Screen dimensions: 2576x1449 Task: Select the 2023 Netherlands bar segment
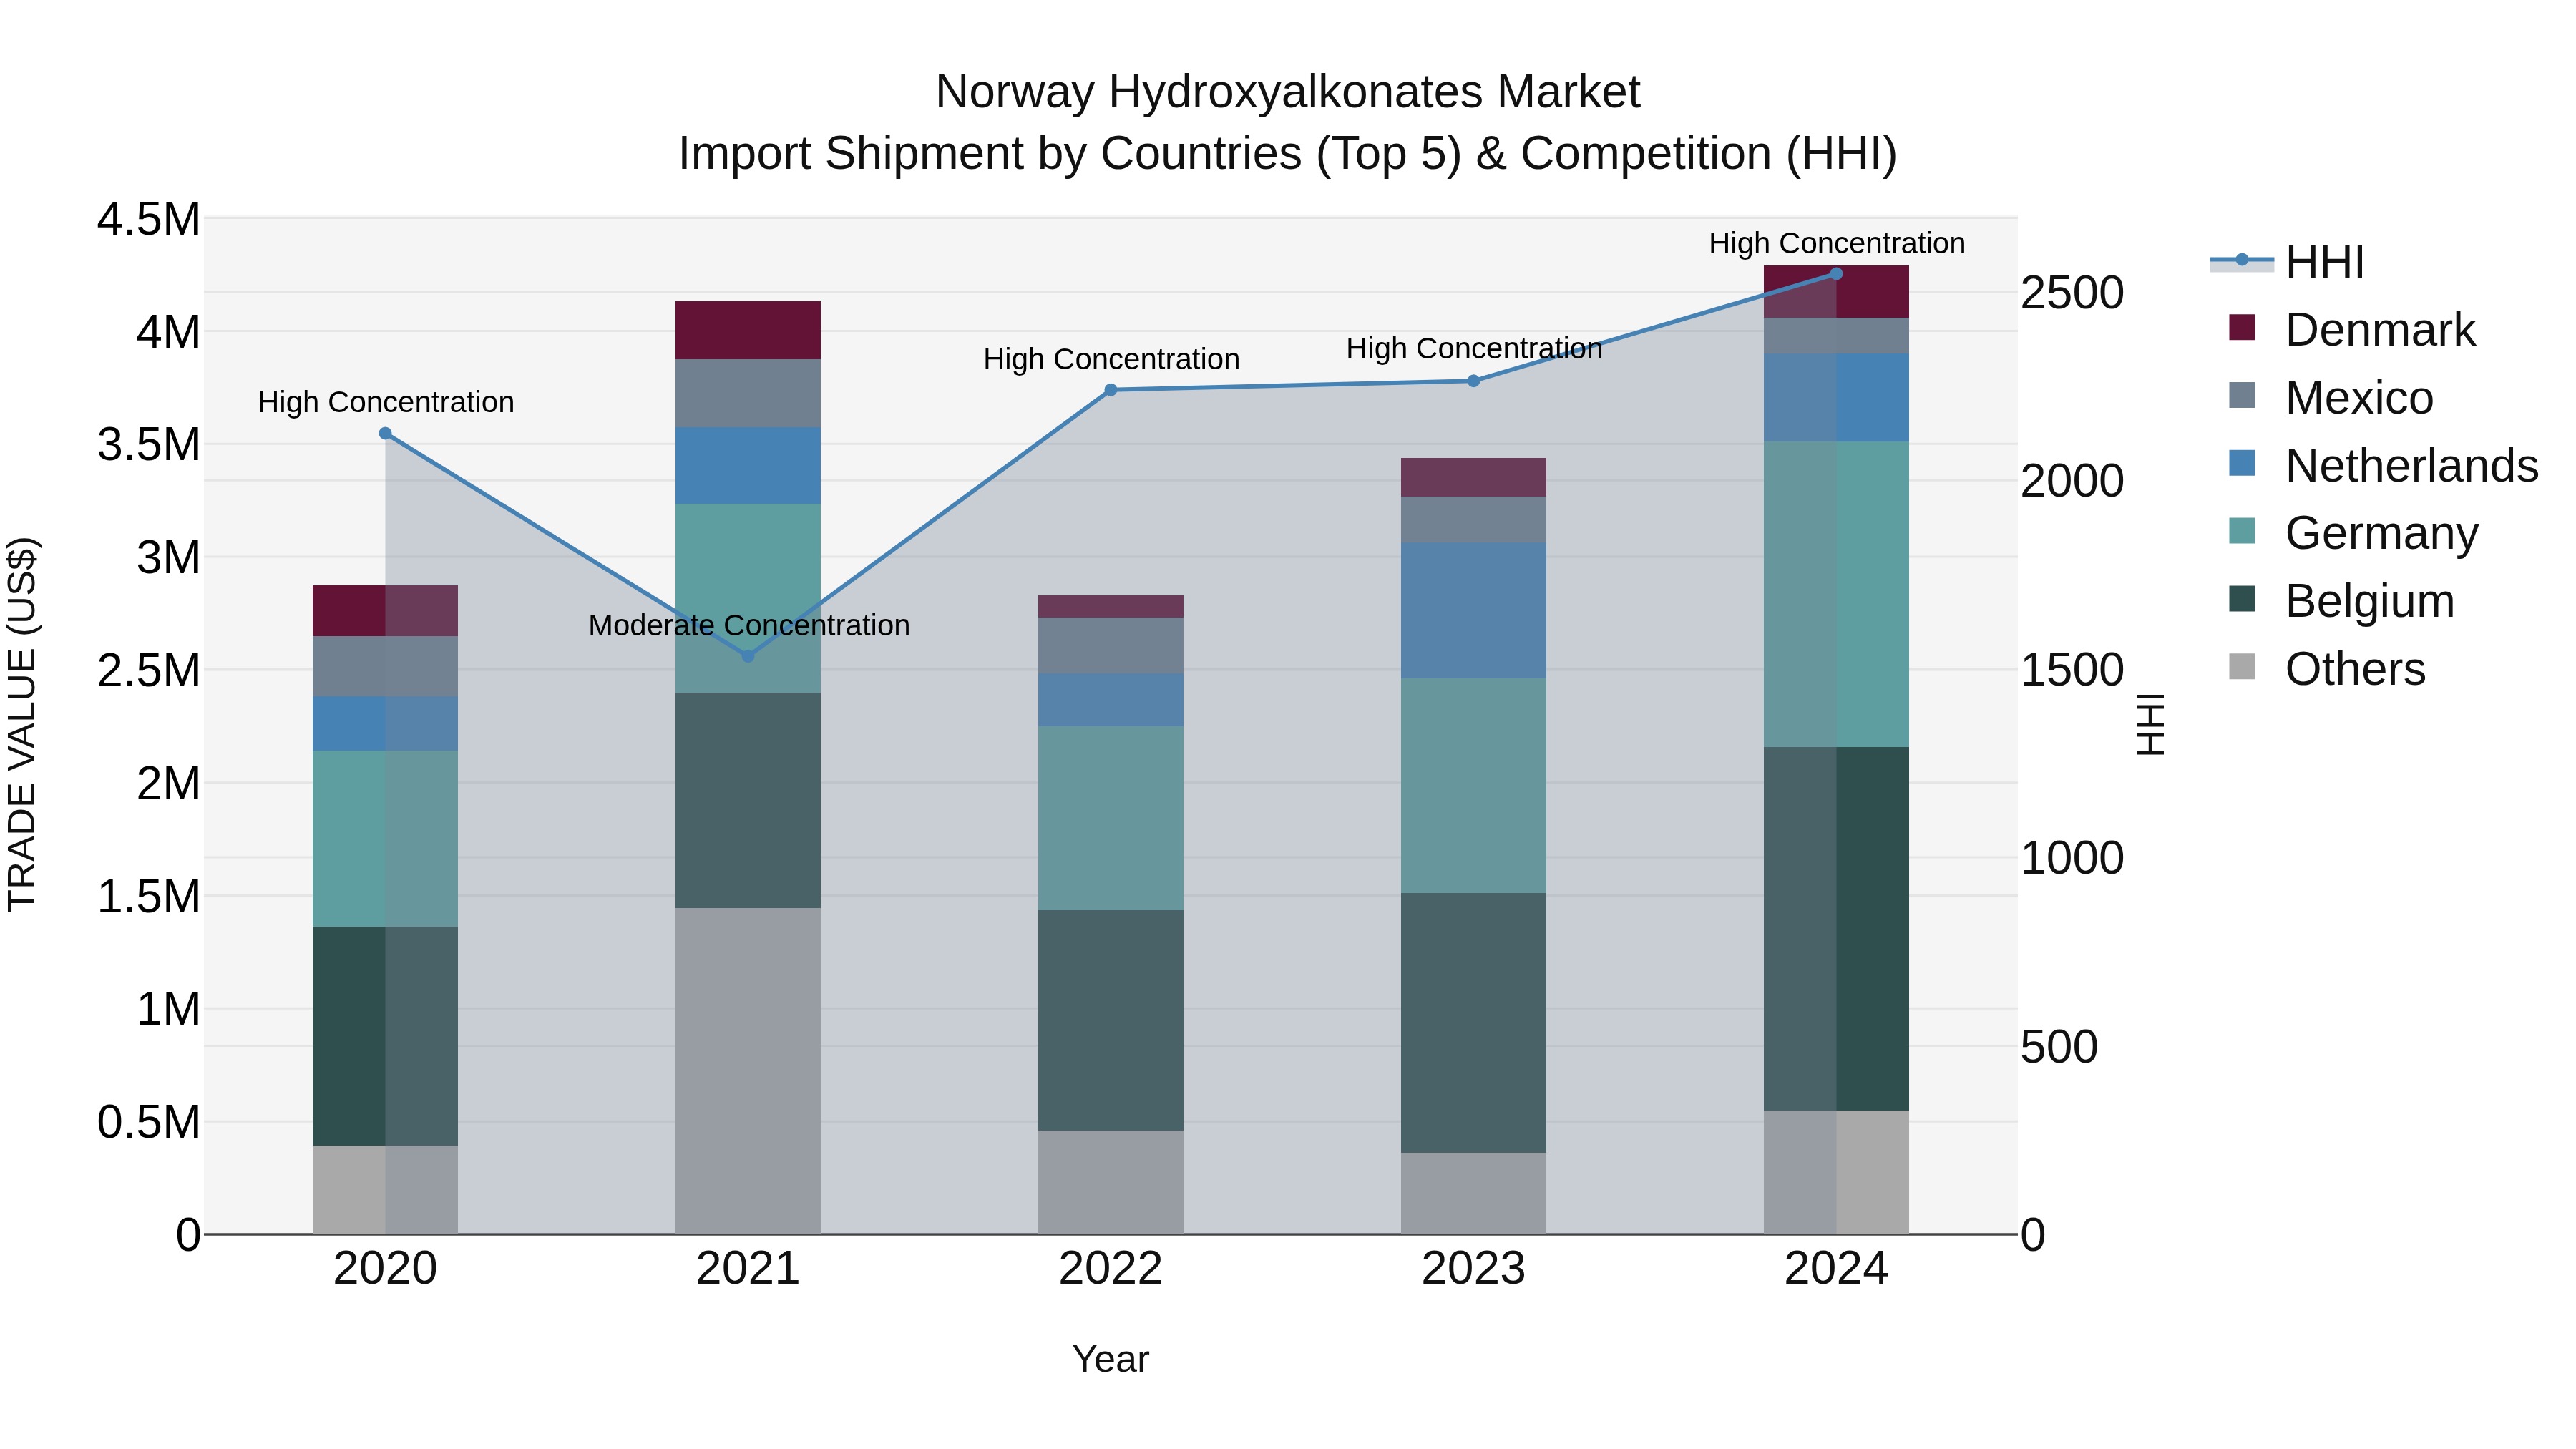pos(1473,611)
